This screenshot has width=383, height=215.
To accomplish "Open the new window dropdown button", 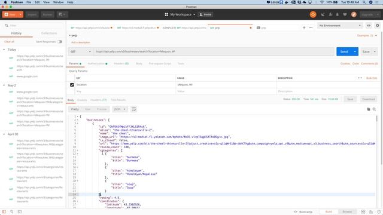I will 62,14.
